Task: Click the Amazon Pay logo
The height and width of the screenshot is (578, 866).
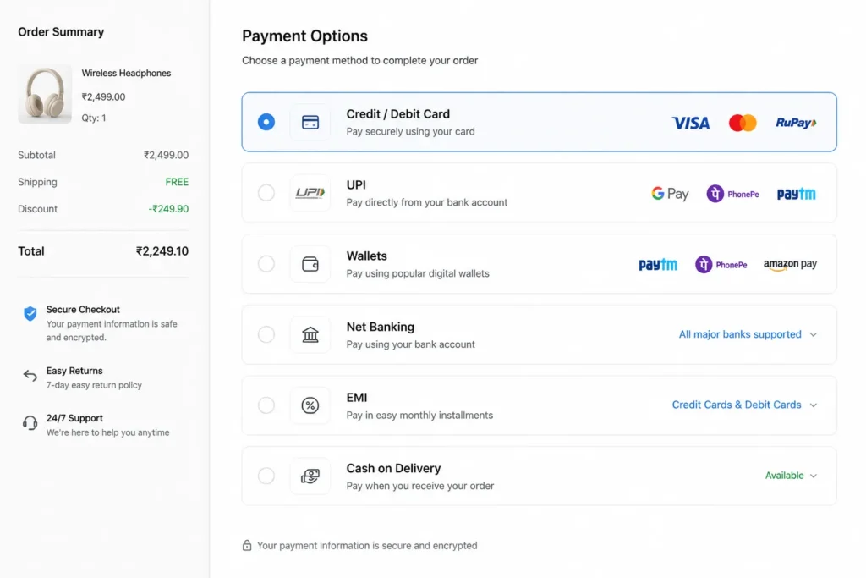Action: 791,265
